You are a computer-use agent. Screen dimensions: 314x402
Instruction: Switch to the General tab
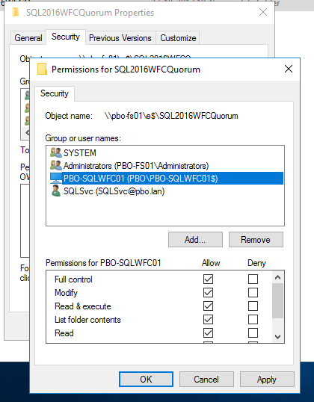click(28, 38)
